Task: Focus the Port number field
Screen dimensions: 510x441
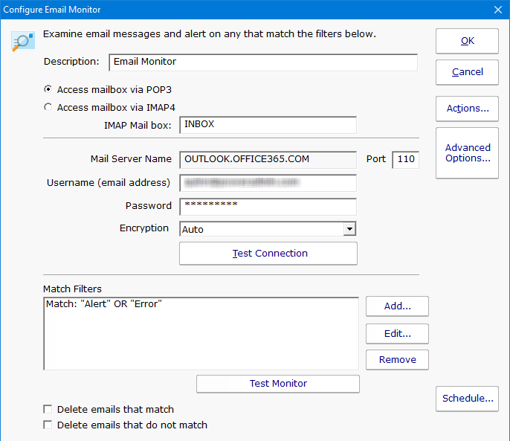Action: (405, 159)
